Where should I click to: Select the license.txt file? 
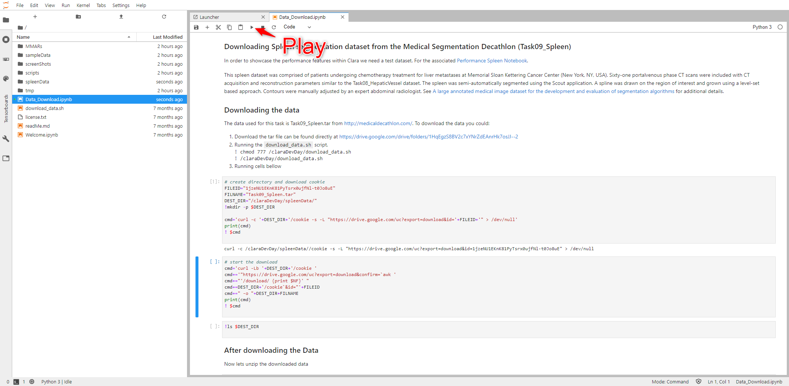pyautogui.click(x=100, y=117)
